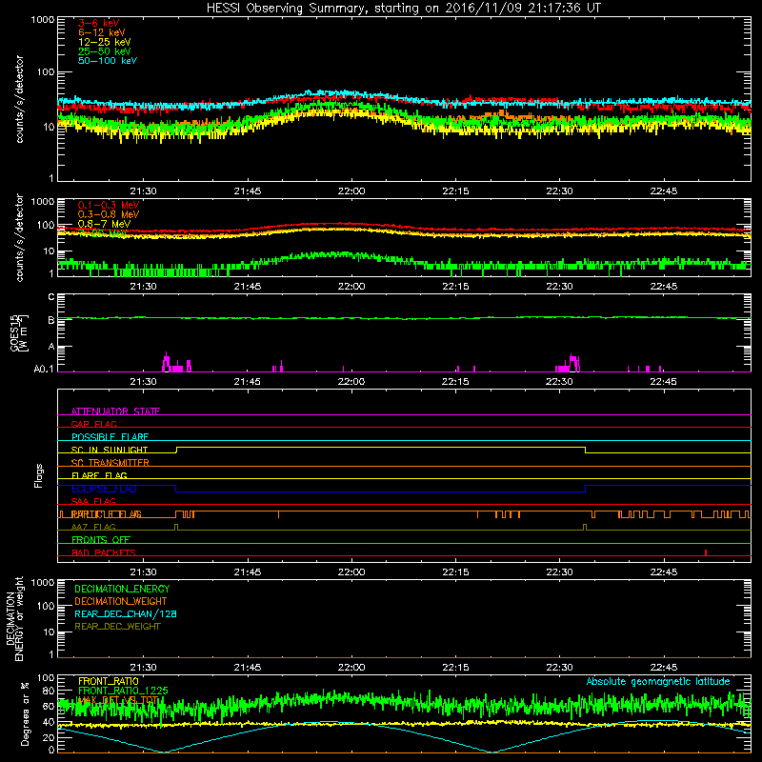
Task: Click the AAZ_FLAG label
Action: (x=93, y=527)
